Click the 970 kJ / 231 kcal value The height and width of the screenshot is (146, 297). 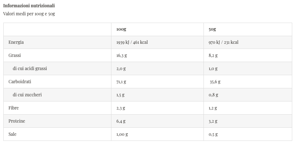[224, 42]
